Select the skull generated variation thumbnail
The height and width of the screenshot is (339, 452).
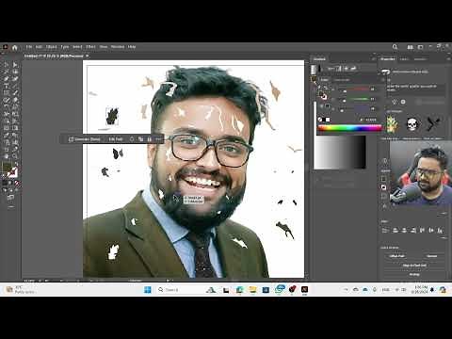click(x=412, y=124)
